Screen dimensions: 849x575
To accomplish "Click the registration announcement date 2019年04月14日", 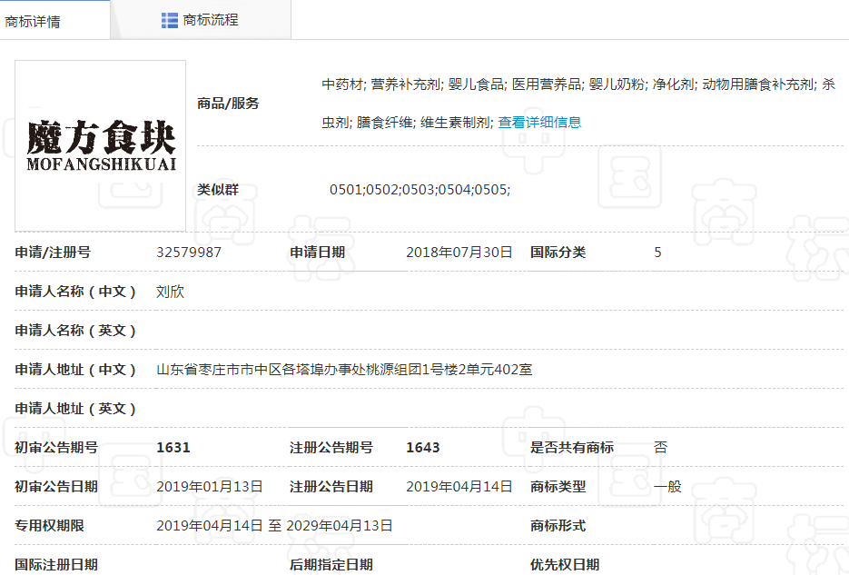I will tap(459, 487).
